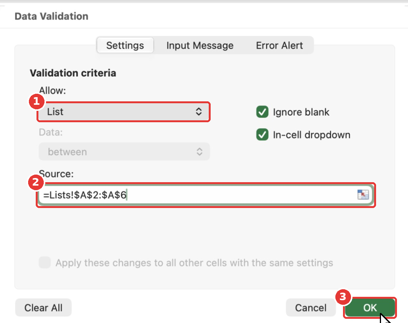Click the range selector icon in Source field

pos(363,194)
